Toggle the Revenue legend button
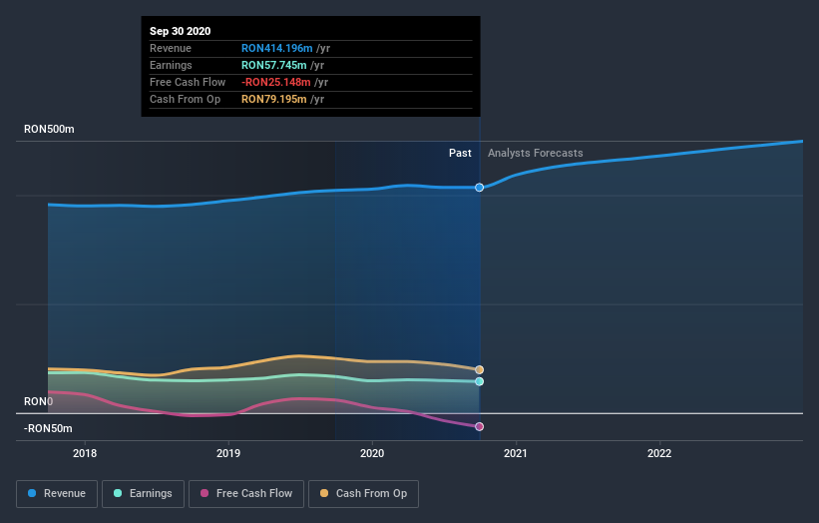Image resolution: width=819 pixels, height=523 pixels. pyautogui.click(x=57, y=494)
